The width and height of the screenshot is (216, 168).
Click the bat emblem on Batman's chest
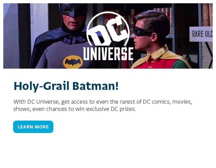click(x=73, y=61)
